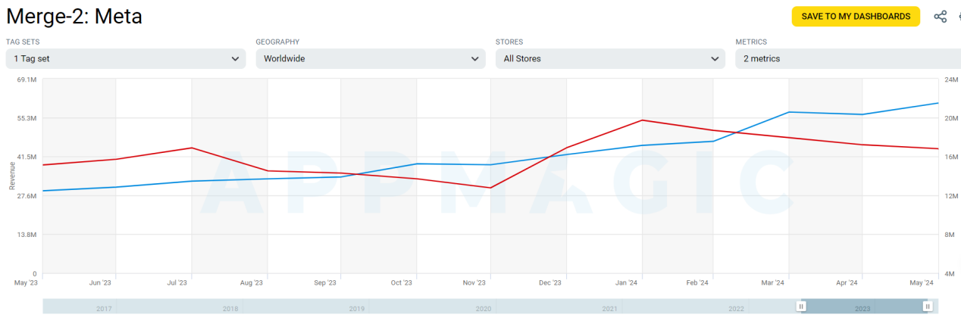Click 2022 on the timeline navigator

point(736,309)
